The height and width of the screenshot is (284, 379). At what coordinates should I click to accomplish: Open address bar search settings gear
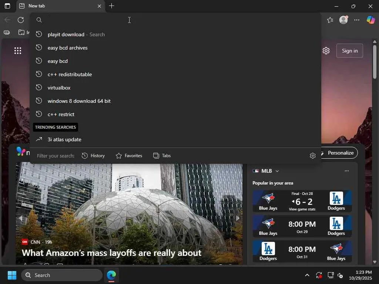[312, 156]
